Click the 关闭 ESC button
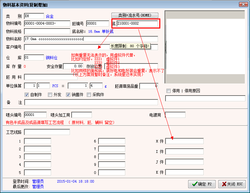 point(232,184)
